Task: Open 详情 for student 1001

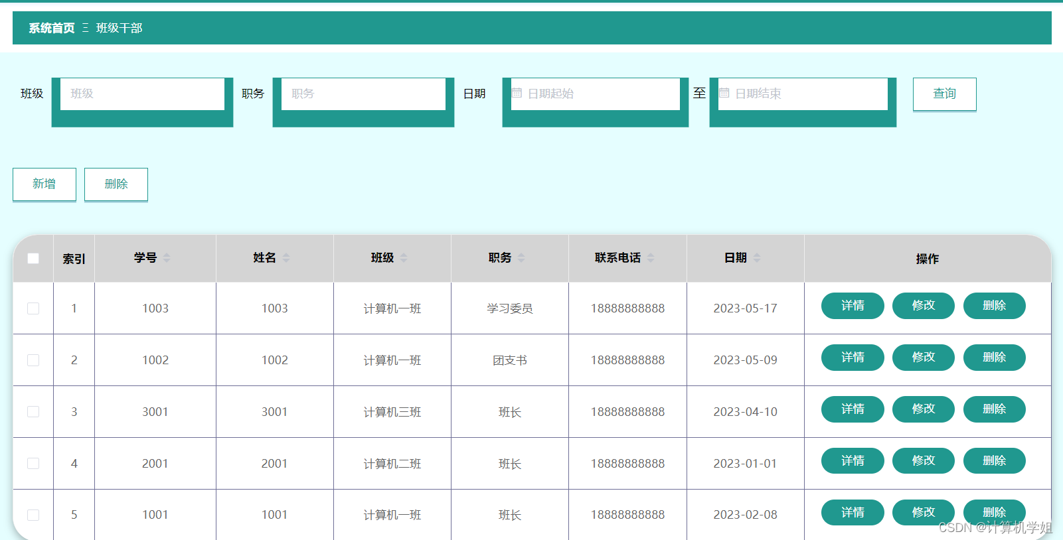Action: [853, 513]
